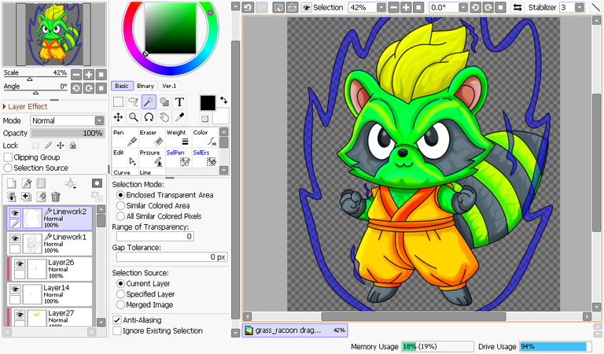Merge the layer down

click(x=12, y=197)
